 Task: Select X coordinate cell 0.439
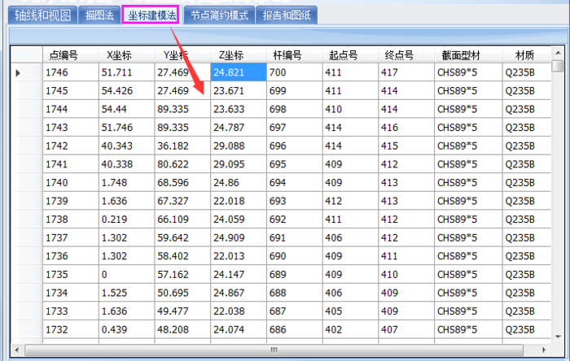click(127, 329)
